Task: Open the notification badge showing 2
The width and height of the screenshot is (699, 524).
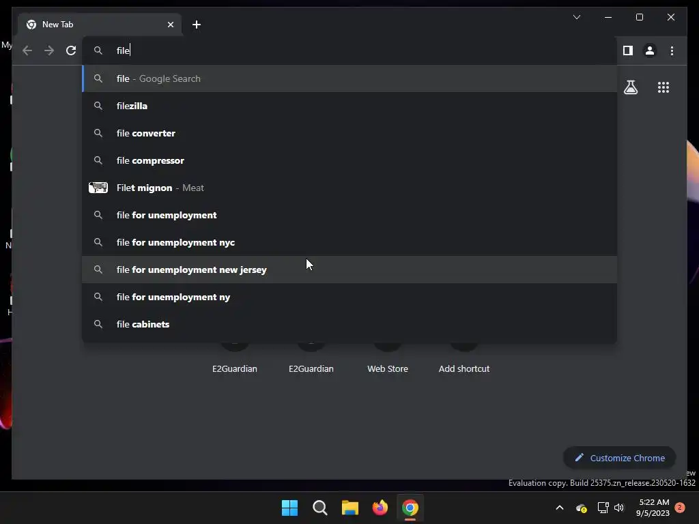Action: coord(680,508)
